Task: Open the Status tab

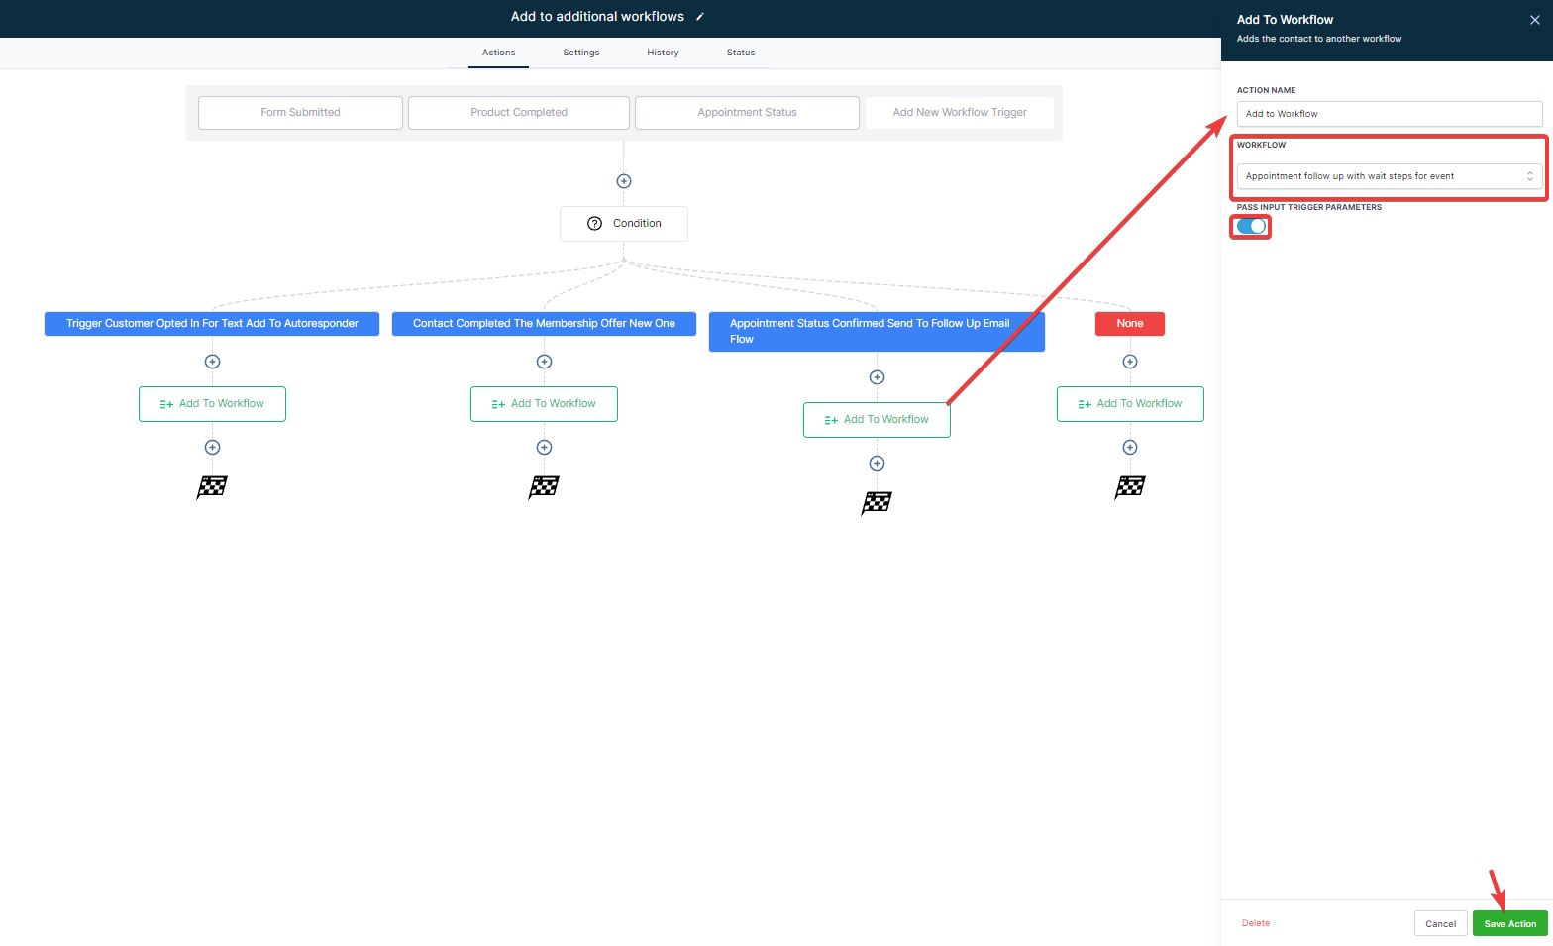Action: (x=741, y=53)
